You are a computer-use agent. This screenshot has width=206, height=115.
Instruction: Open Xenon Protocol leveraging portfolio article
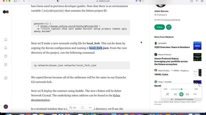coord(171,61)
